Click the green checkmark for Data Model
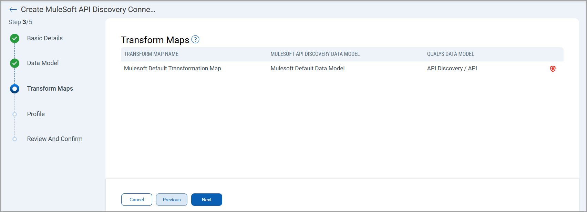 (x=14, y=63)
